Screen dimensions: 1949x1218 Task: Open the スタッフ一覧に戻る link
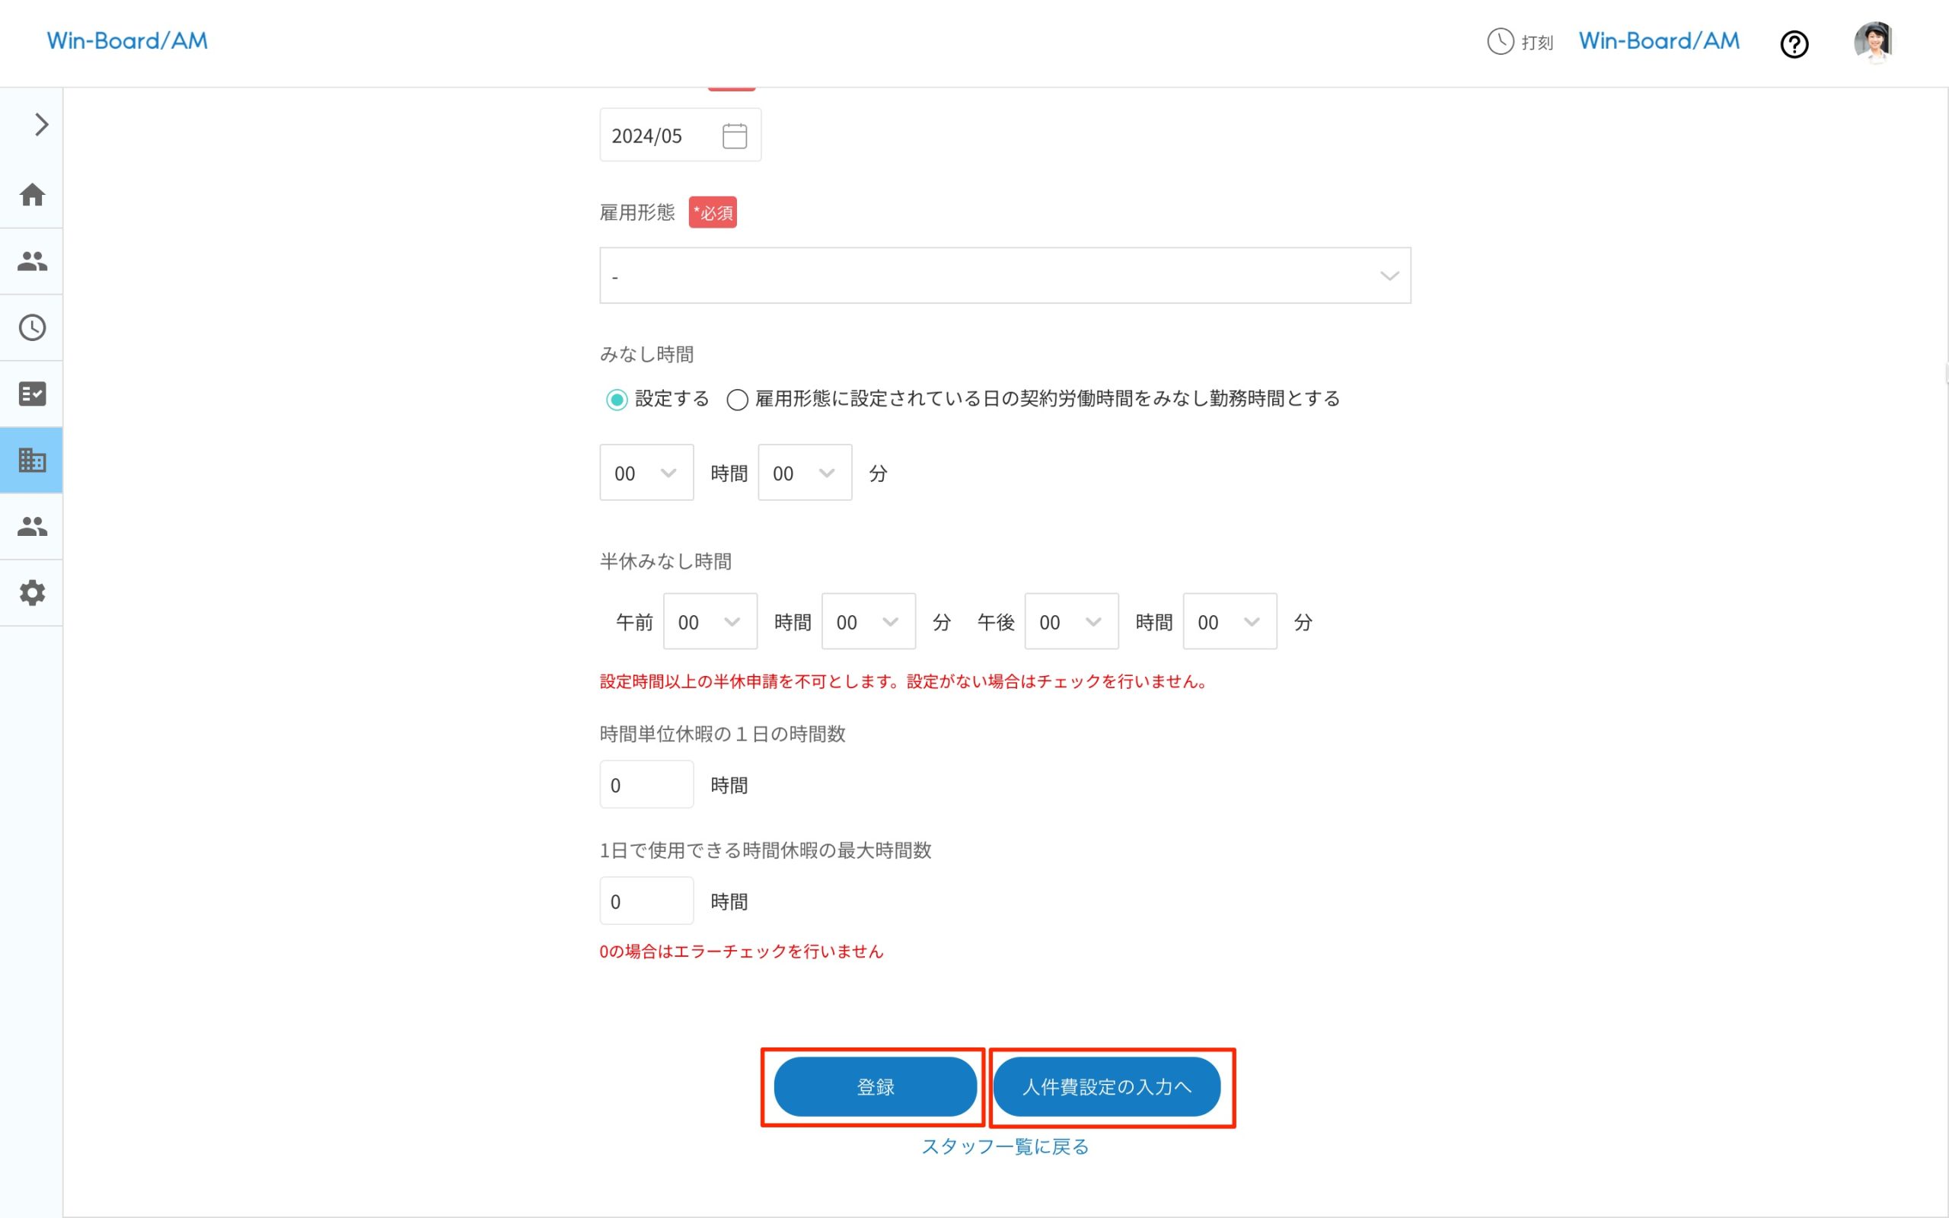tap(1004, 1146)
